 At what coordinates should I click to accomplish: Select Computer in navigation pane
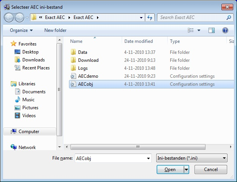pyautogui.click(x=29, y=132)
